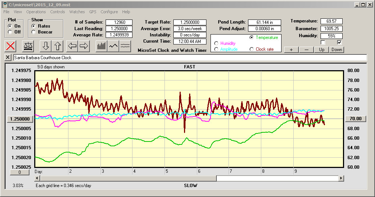This screenshot has height=197, width=375.
Task: Click the balance scale icon
Action: tap(28, 46)
